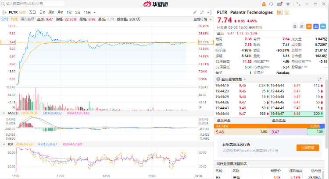The width and height of the screenshot is (329, 179).
Task: Click the Nasdaq exchange label
Action: coord(283,73)
